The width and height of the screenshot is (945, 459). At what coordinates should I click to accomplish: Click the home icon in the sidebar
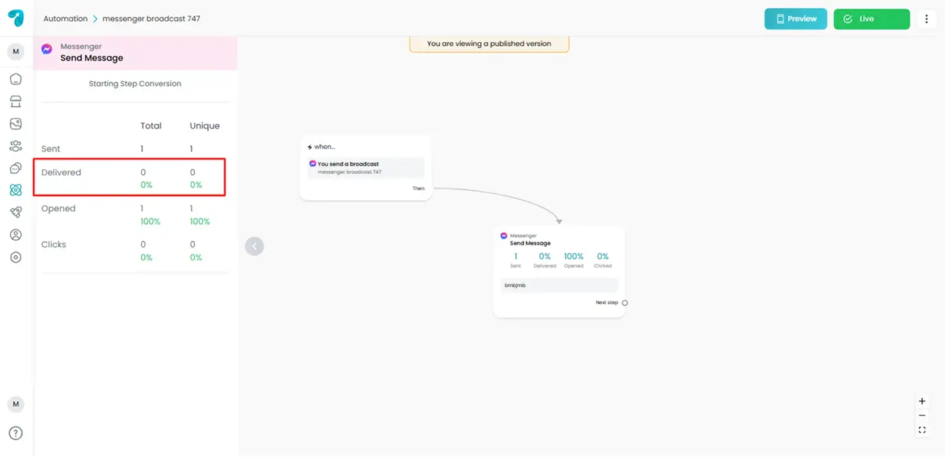click(x=16, y=79)
